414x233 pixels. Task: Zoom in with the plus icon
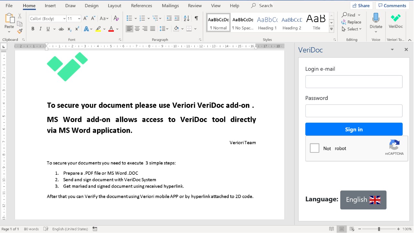(x=398, y=229)
